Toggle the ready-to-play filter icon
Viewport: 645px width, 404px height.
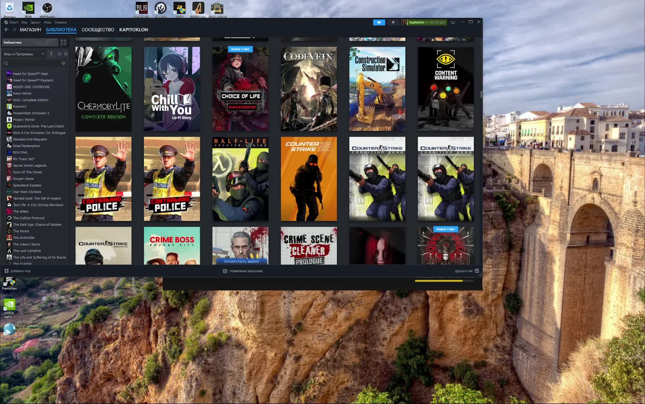[x=66, y=54]
